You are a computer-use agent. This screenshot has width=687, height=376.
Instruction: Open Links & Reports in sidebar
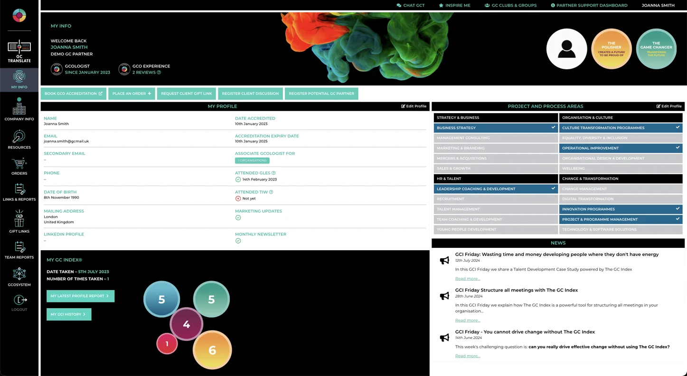pyautogui.click(x=19, y=192)
